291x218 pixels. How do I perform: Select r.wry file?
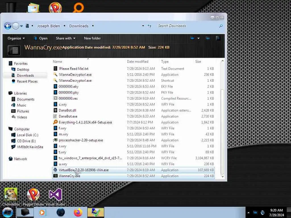[62, 146]
